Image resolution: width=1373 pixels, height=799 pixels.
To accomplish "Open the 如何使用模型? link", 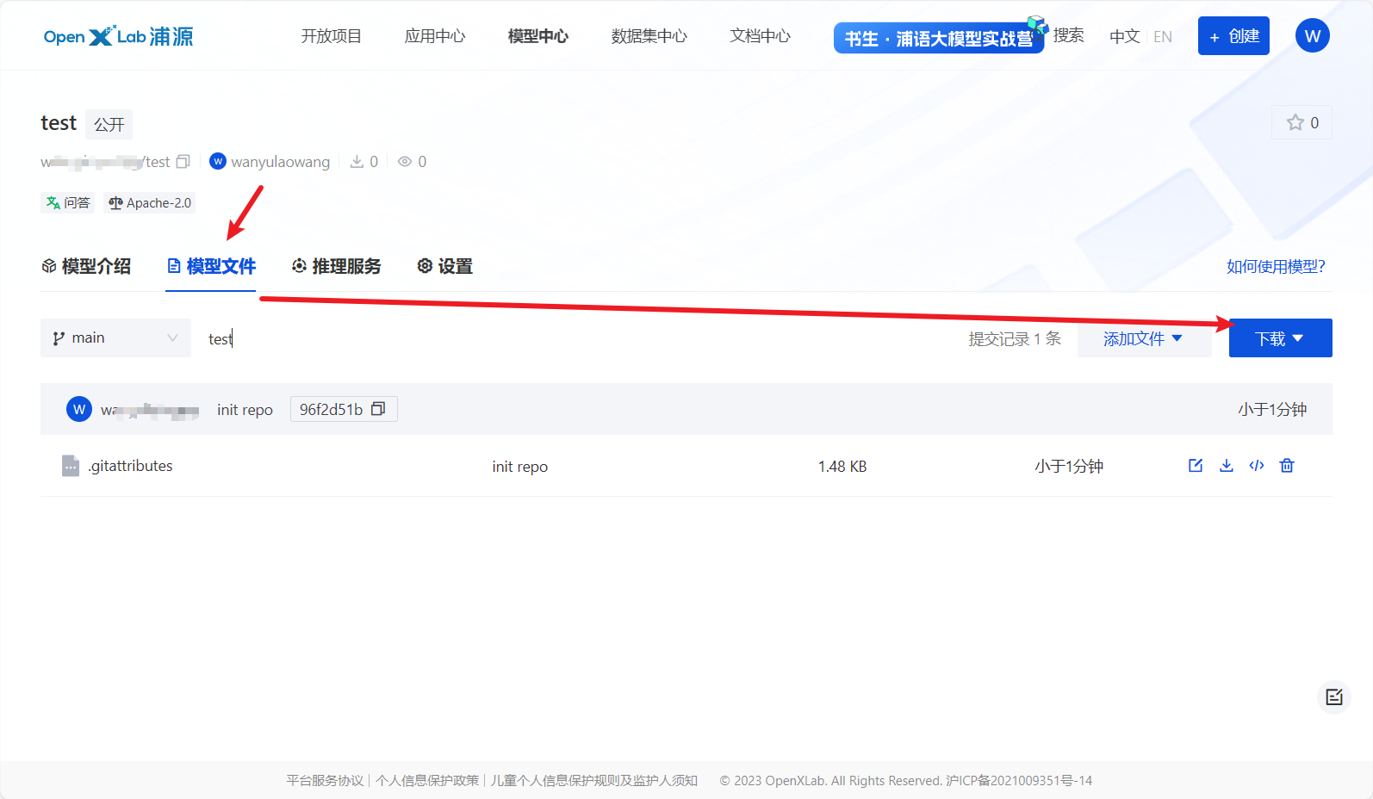I will 1276,267.
